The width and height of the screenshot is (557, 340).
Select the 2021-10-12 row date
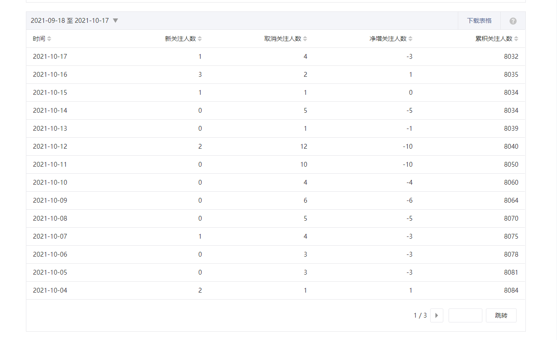tap(50, 147)
